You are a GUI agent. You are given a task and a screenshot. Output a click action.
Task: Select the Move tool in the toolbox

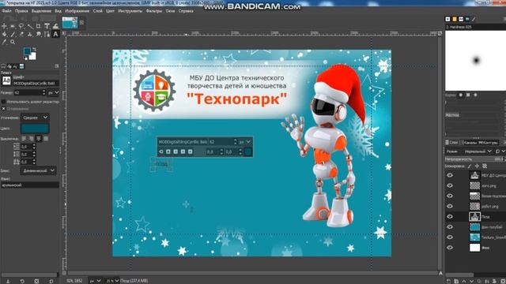point(4,26)
